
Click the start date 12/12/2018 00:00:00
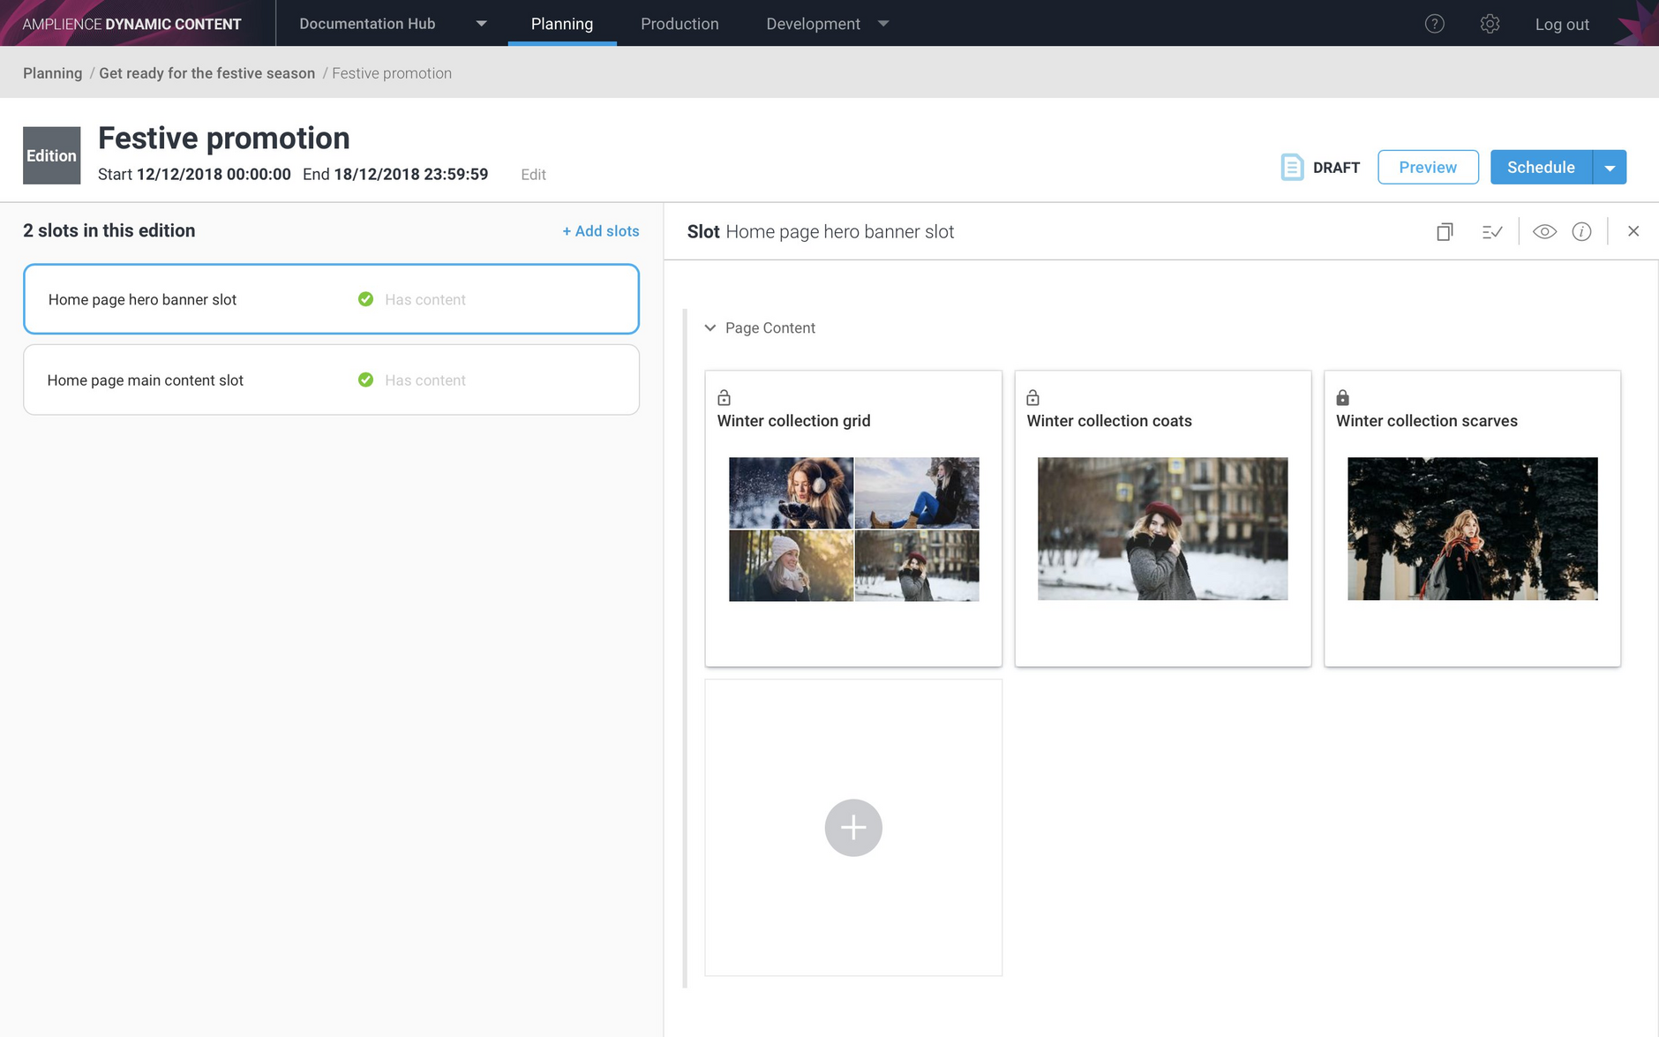point(214,175)
